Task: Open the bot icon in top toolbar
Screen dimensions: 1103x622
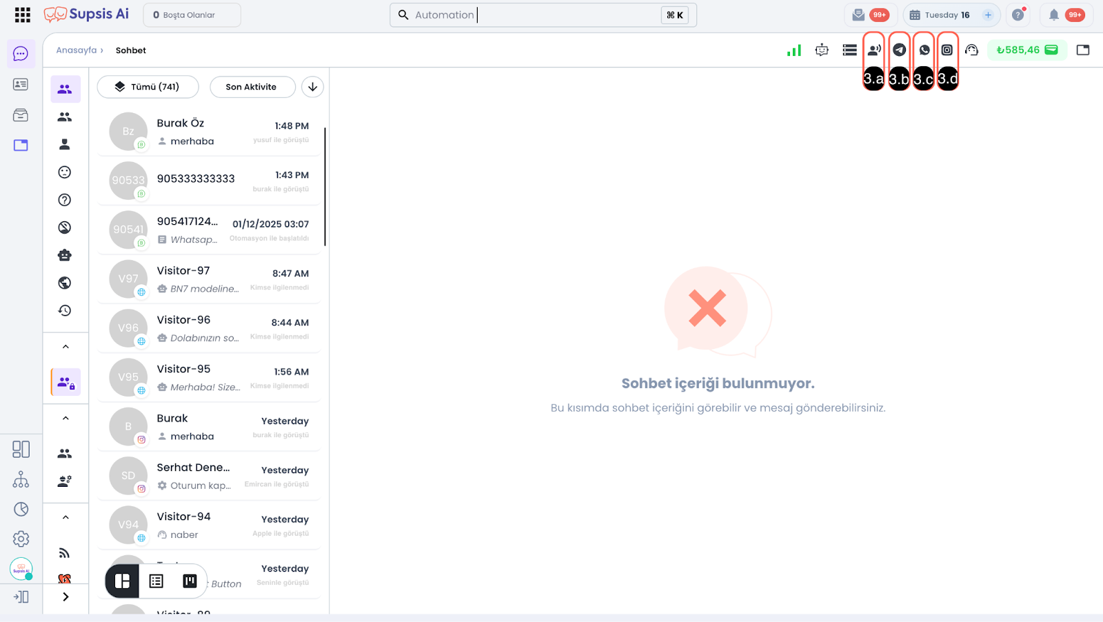Action: (822, 50)
